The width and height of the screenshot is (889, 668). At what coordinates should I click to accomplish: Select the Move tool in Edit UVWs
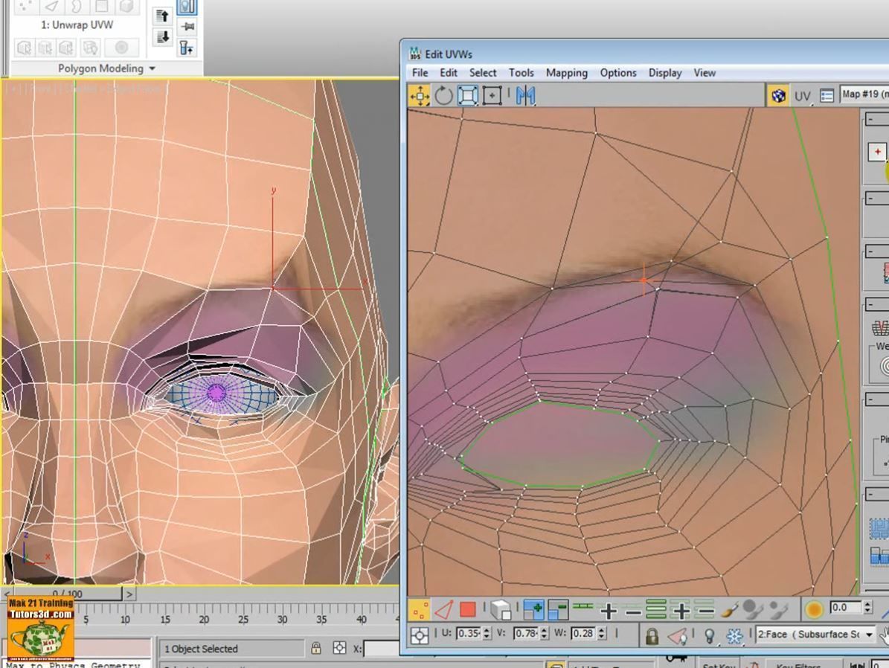[x=420, y=96]
